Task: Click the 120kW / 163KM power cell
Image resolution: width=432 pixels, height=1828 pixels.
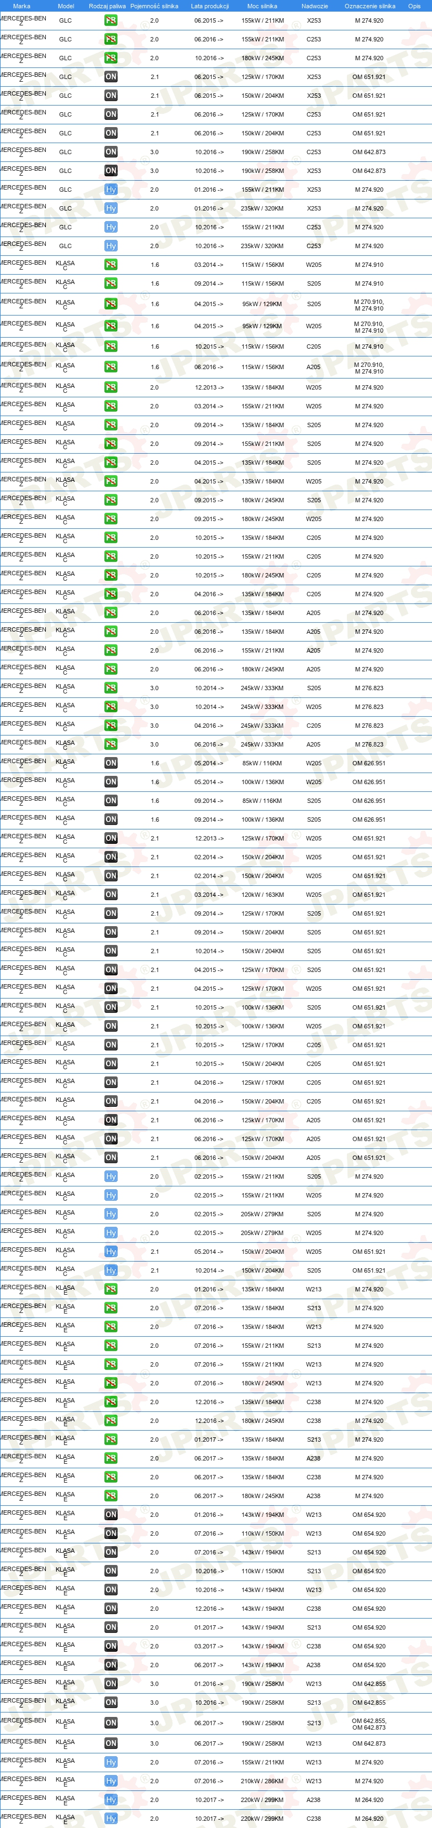Action: click(262, 895)
